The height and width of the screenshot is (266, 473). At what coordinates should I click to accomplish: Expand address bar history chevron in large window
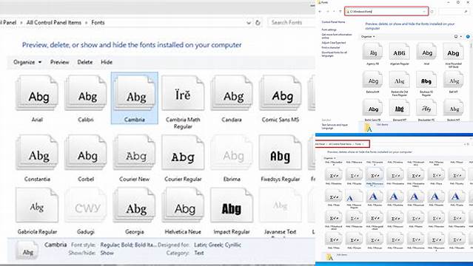(249, 23)
